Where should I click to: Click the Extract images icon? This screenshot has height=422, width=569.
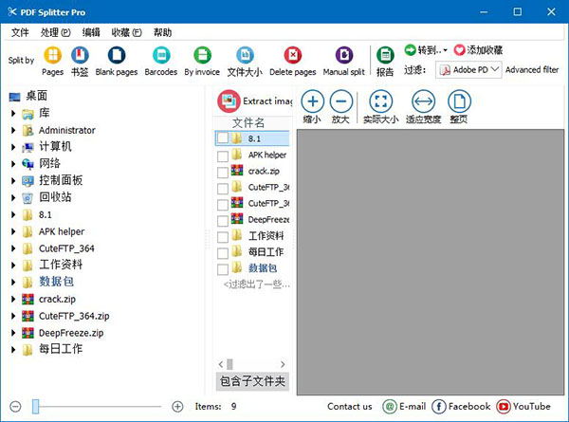(229, 101)
